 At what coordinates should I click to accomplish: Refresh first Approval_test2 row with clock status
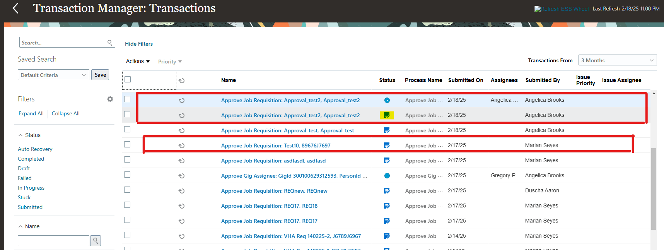click(x=181, y=100)
